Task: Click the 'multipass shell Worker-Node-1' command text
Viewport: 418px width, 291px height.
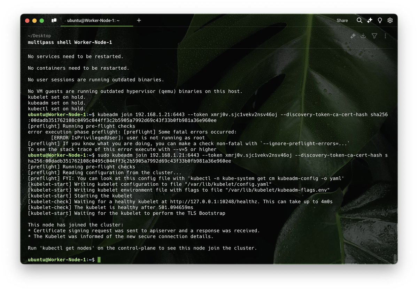Action: (70, 42)
